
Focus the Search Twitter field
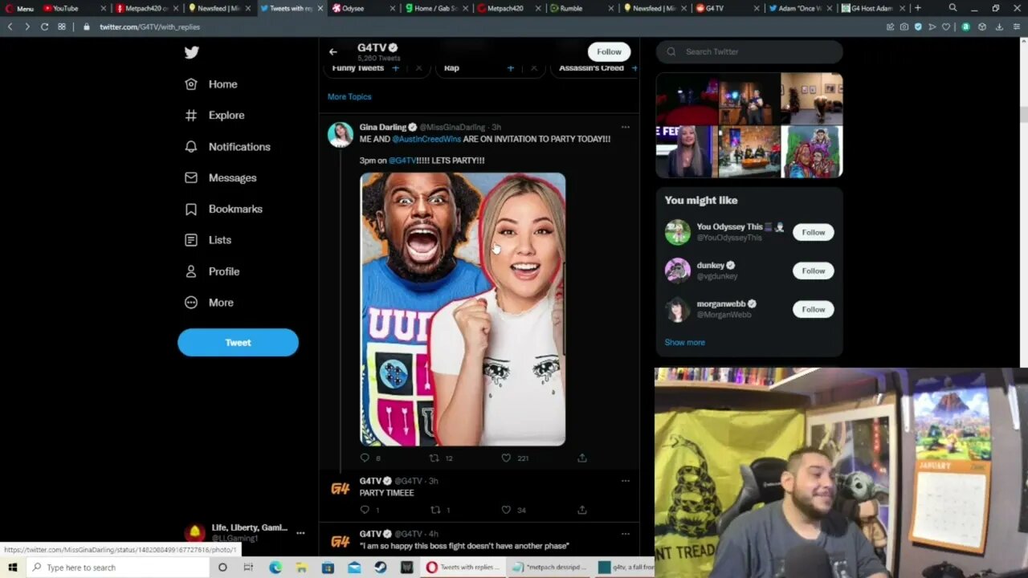click(x=749, y=52)
